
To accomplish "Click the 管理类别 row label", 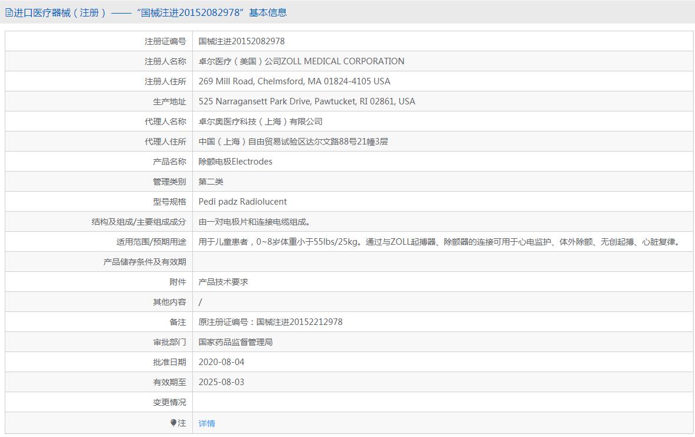I will point(169,182).
